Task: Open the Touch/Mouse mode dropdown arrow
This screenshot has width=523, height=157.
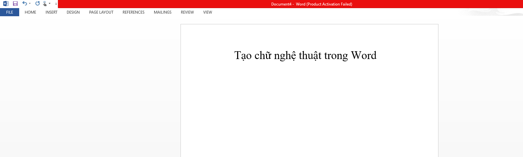Action: pyautogui.click(x=49, y=4)
